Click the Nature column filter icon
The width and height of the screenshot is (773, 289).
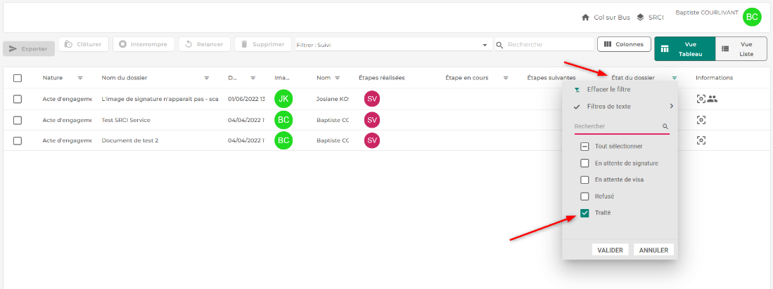[80, 78]
